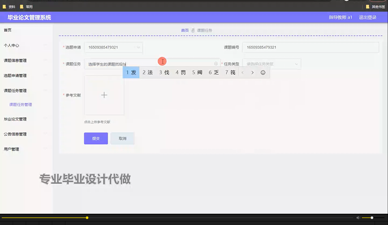Select candidate 1 发 in the IME bar
The image size is (388, 225).
pos(131,73)
